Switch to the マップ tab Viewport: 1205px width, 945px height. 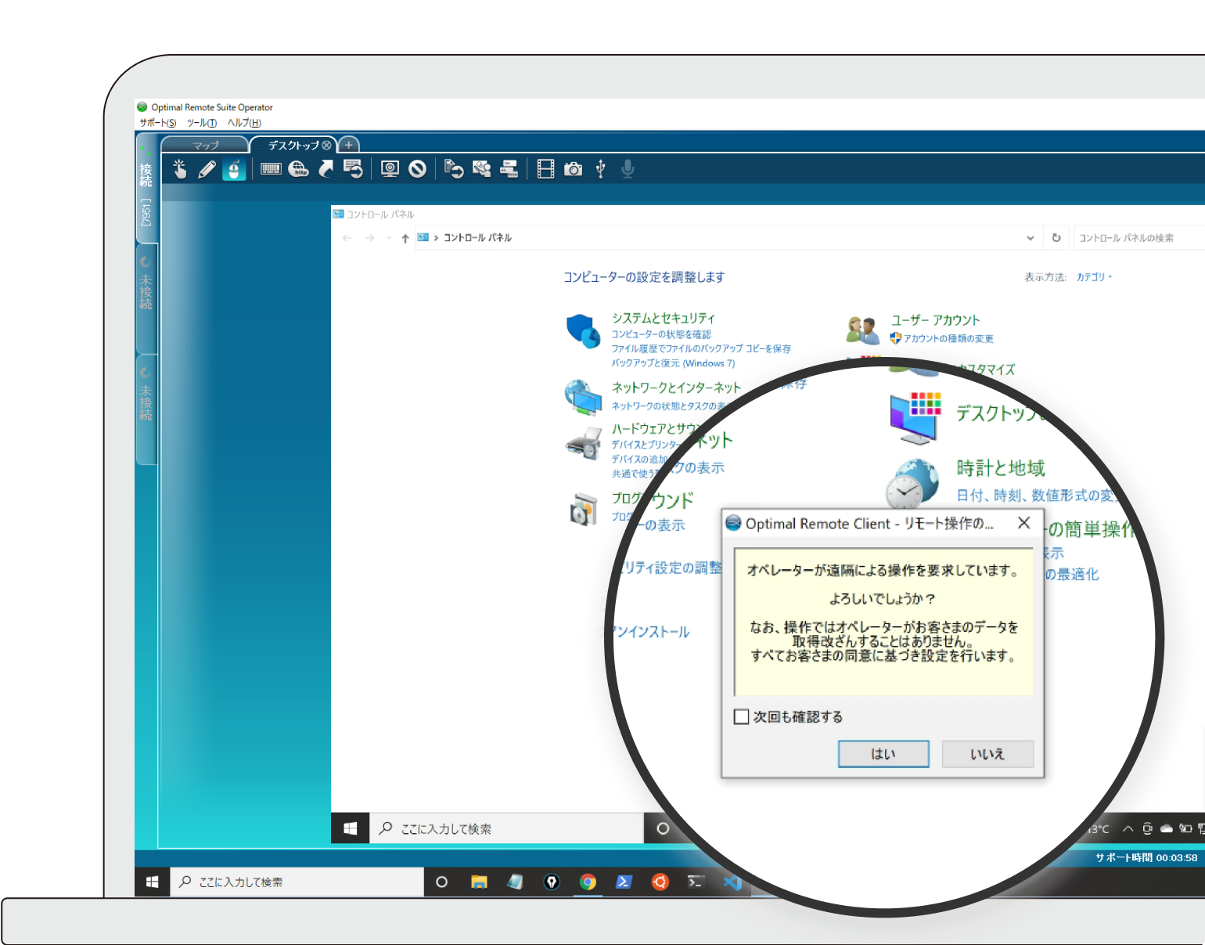(205, 144)
